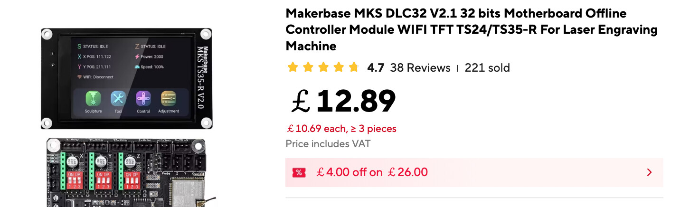Image resolution: width=680 pixels, height=207 pixels.
Task: Open the TS35-R touchscreen product image
Action: 126,78
